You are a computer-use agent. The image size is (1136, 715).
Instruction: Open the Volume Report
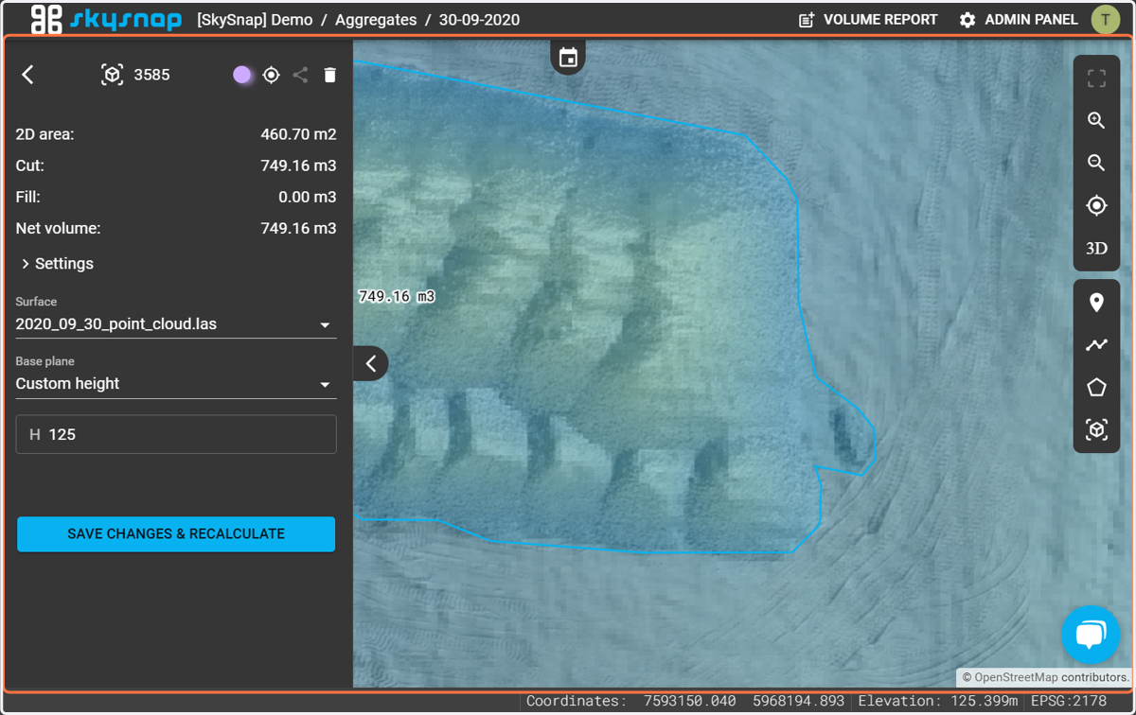click(868, 20)
